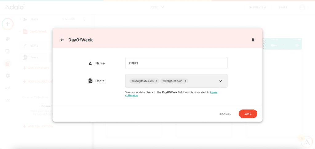Open the Analytics chart icon in the sidebar
315x149 pixels.
pos(8,101)
